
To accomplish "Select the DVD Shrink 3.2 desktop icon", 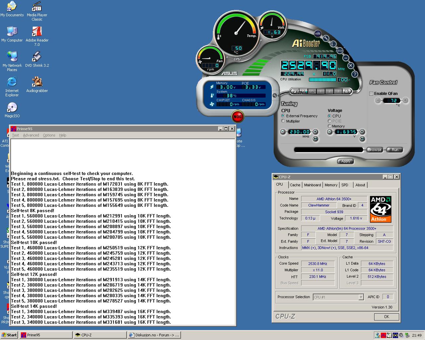I will click(37, 60).
